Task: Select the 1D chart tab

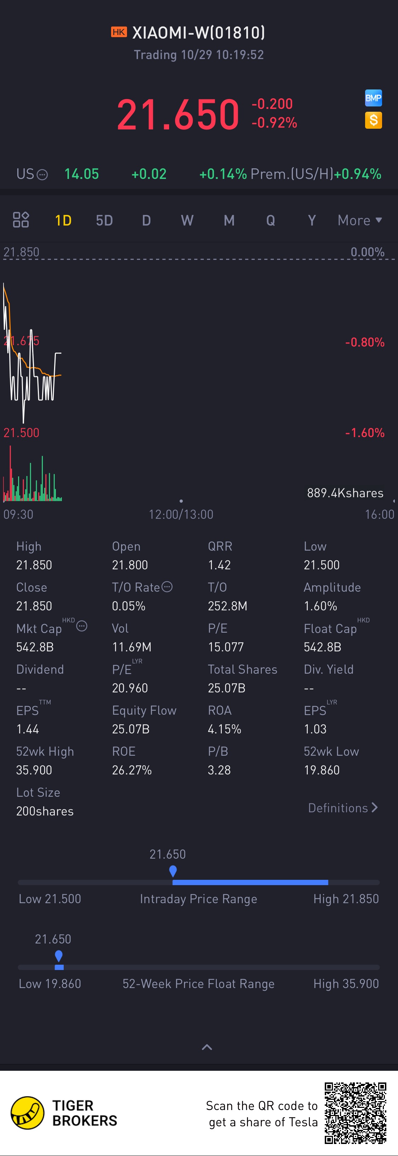Action: (x=63, y=220)
